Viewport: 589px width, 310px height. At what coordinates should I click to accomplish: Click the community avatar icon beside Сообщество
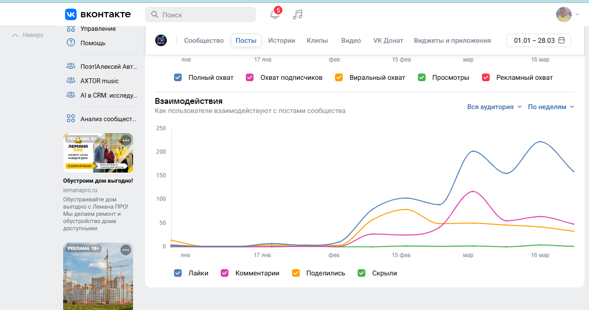[161, 40]
